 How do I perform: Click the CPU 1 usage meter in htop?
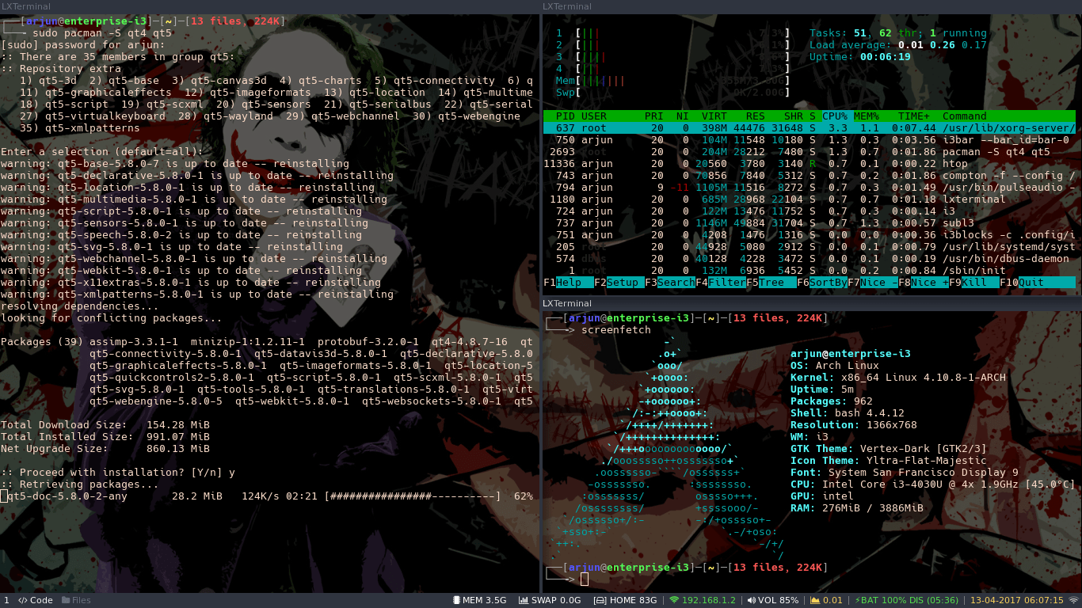pyautogui.click(x=673, y=33)
